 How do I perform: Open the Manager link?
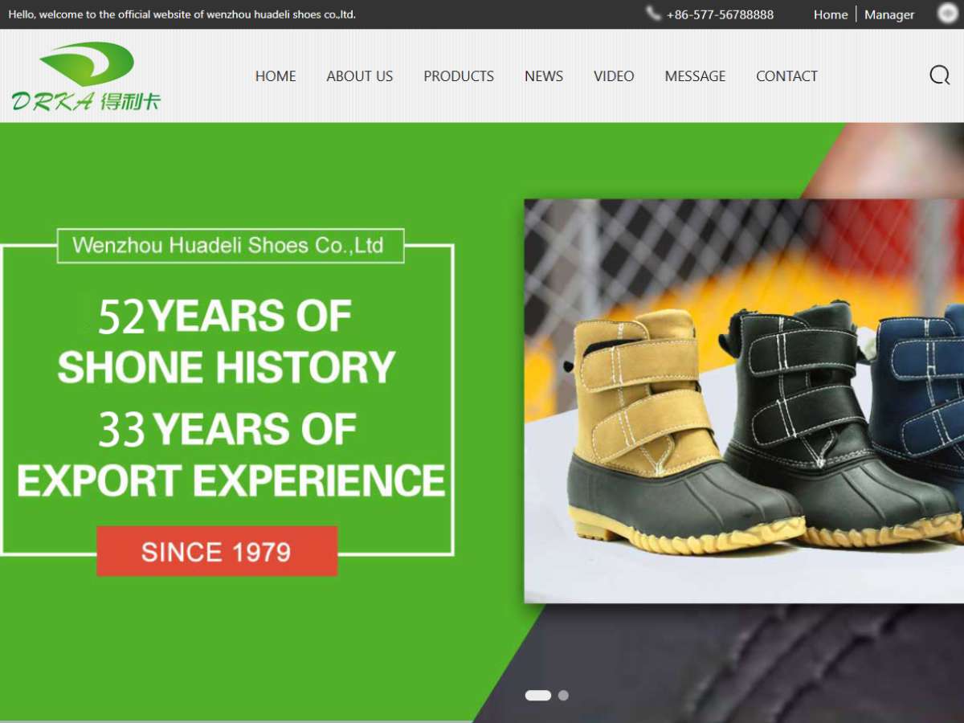889,14
